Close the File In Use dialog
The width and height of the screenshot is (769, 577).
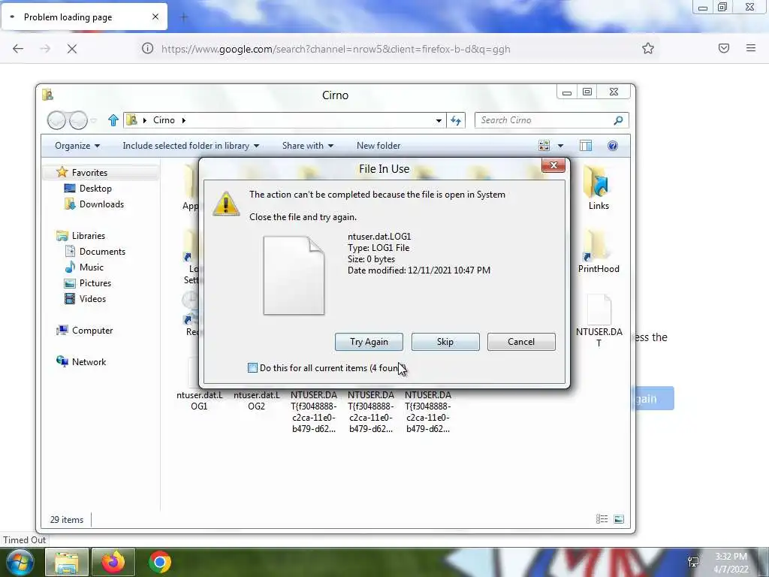pos(553,166)
